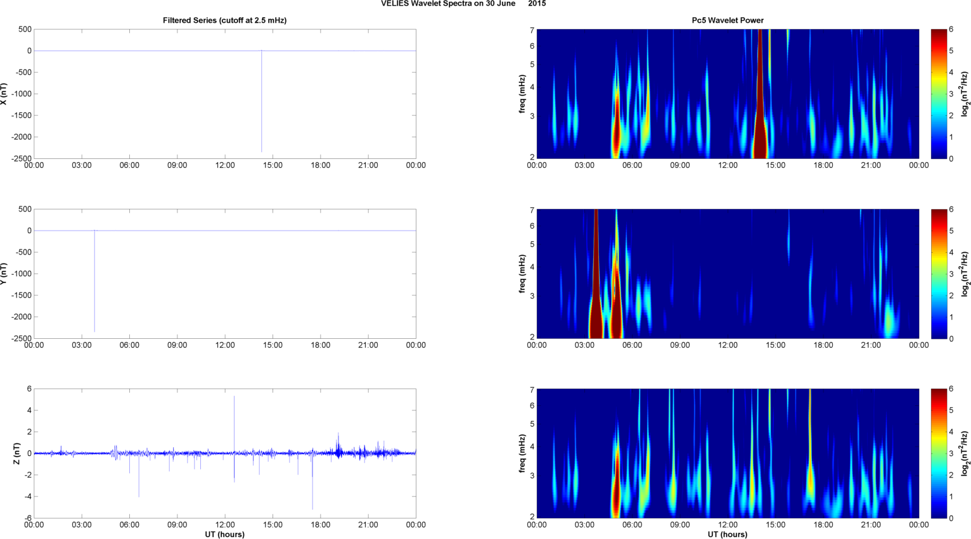Click the 'X (nT)' axis label

coord(4,94)
